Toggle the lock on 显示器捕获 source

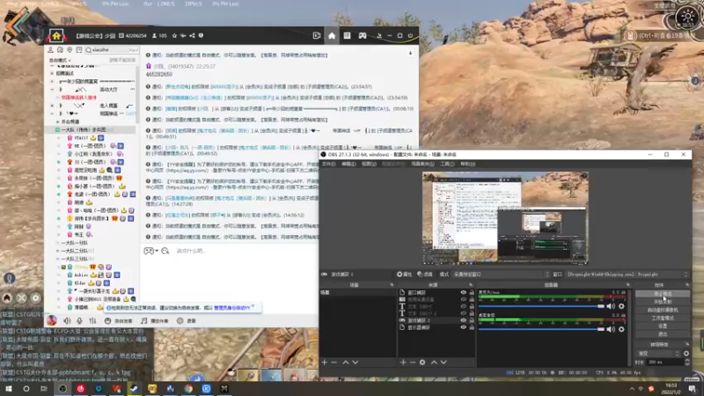pos(472,327)
